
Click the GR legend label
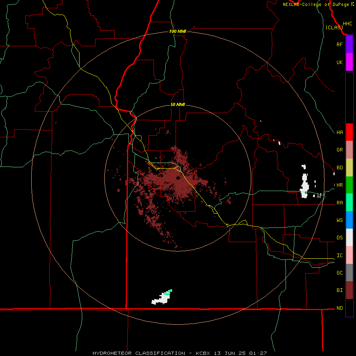pyautogui.click(x=339, y=150)
